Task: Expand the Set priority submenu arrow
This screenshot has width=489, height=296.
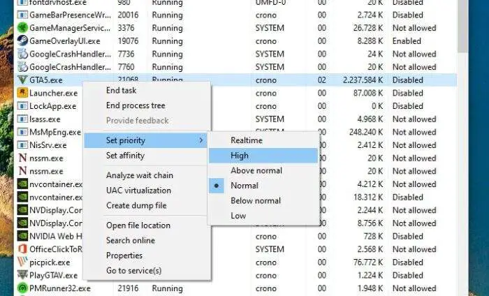Action: coord(201,140)
